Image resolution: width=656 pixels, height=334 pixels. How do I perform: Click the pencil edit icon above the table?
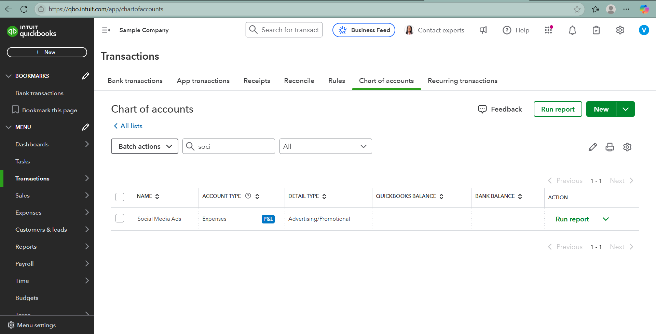tap(593, 147)
